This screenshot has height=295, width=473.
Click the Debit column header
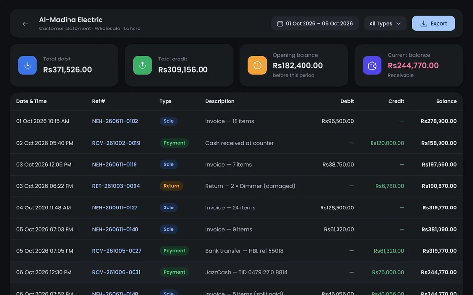(347, 101)
